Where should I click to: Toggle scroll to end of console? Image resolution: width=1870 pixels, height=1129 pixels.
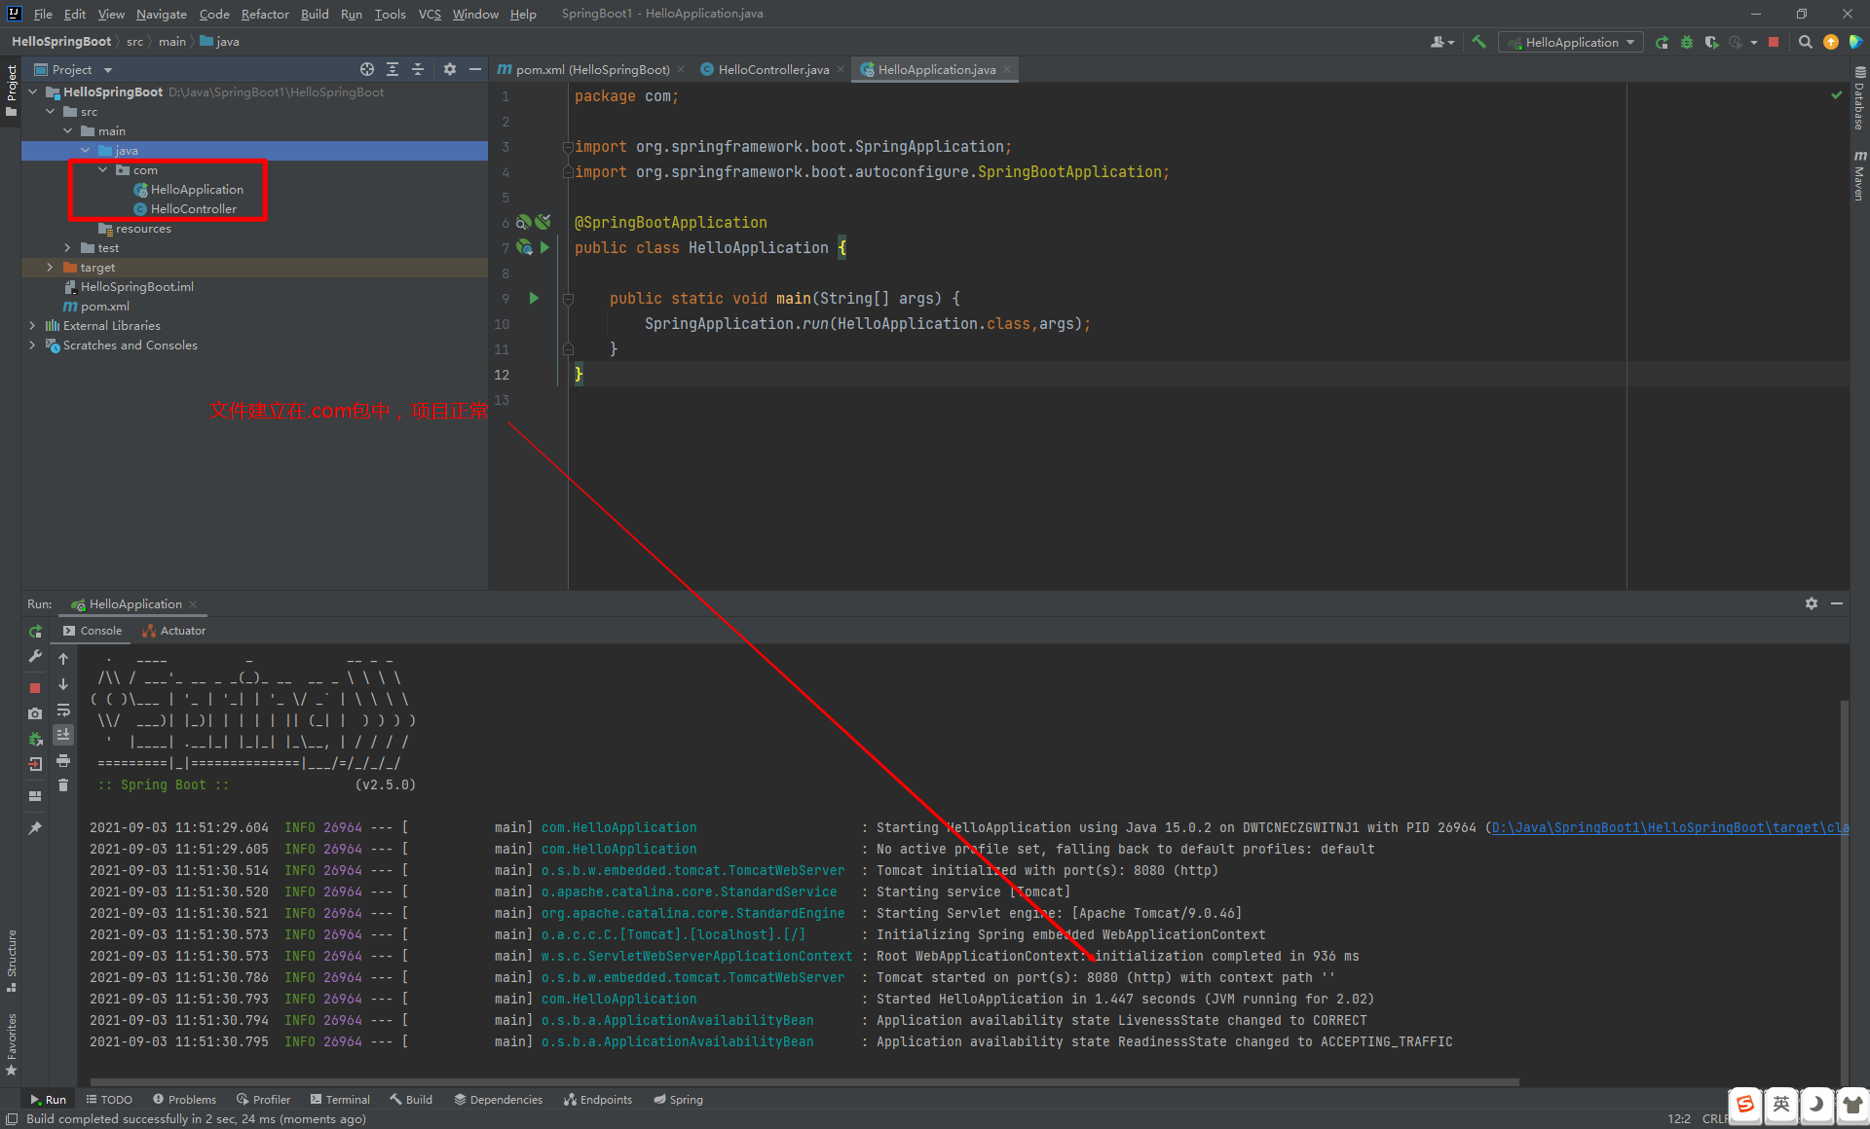point(63,735)
